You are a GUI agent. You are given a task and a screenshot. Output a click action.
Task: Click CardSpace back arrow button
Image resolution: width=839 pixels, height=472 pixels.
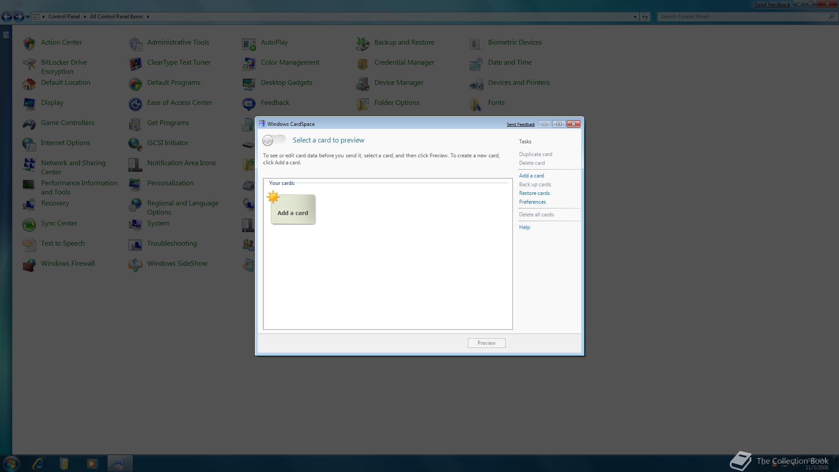click(x=268, y=140)
